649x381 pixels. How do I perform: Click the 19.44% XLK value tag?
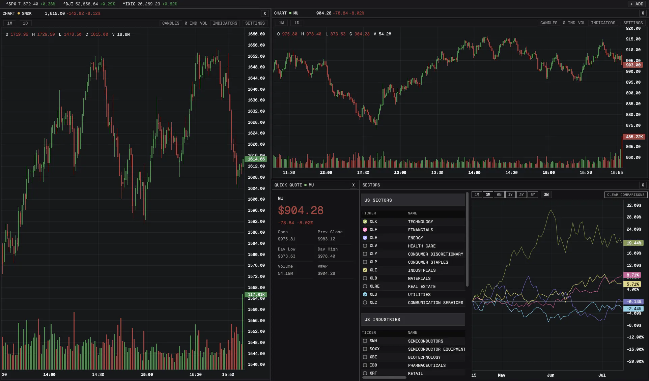[x=633, y=243]
